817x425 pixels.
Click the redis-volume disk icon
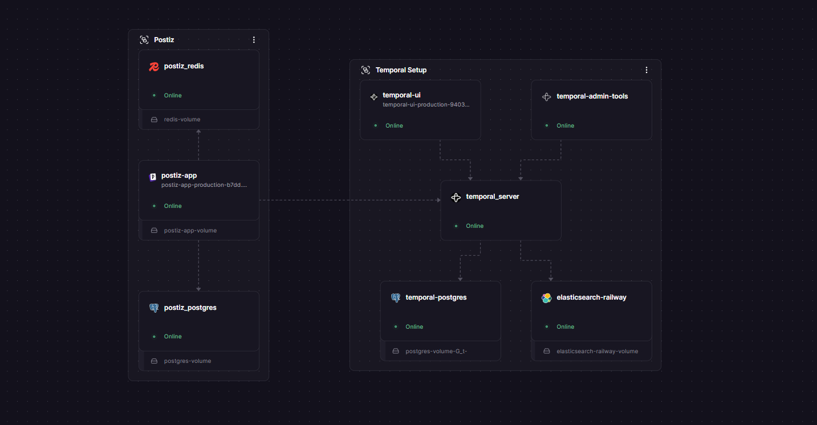point(154,120)
